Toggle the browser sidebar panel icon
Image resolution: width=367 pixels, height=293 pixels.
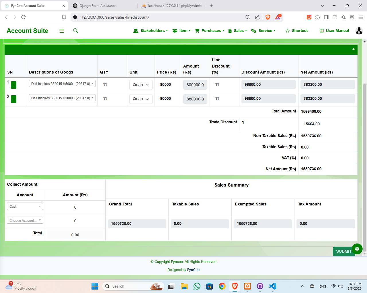[326, 17]
